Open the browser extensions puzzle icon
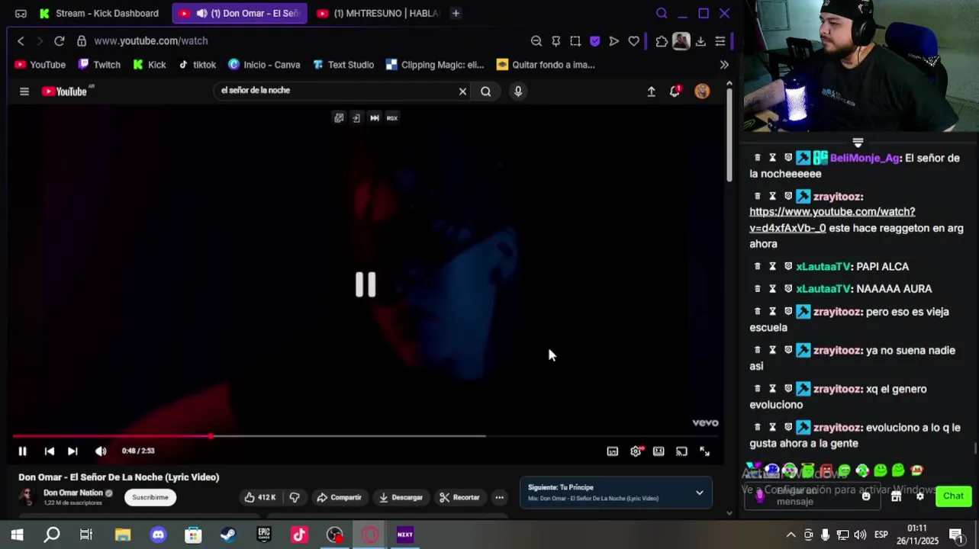This screenshot has height=549, width=979. [662, 41]
